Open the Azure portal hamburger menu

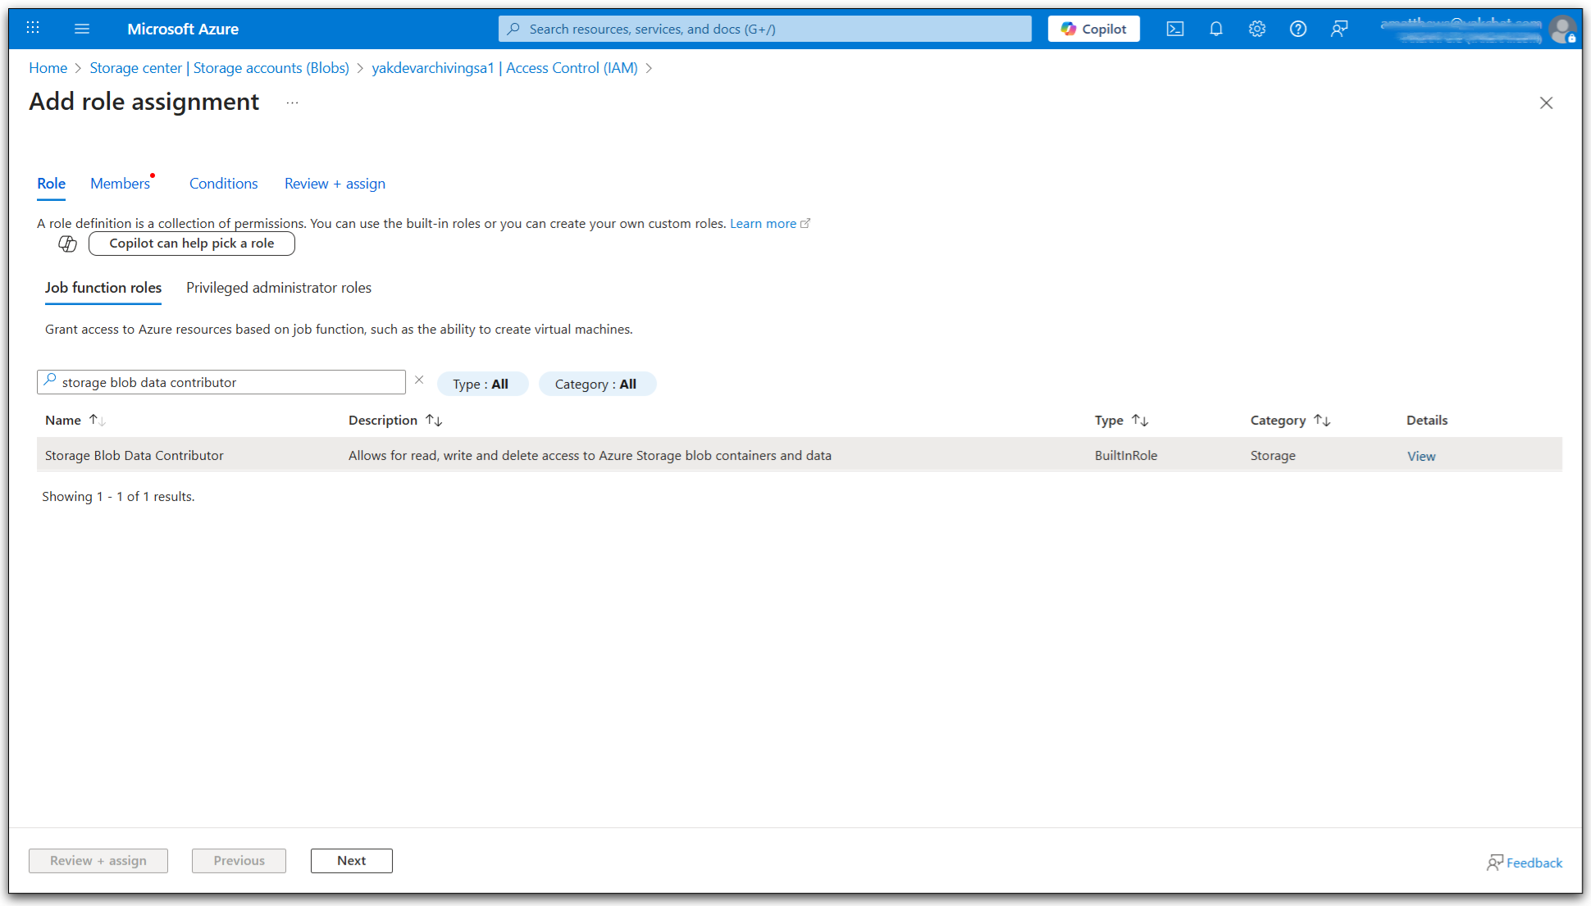tap(81, 29)
